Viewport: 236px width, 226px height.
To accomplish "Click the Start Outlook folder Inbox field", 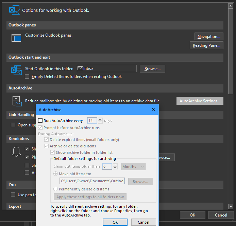I will coord(106,68).
